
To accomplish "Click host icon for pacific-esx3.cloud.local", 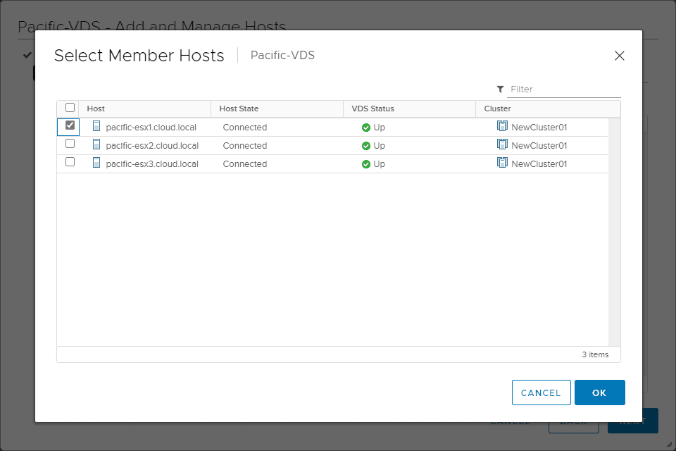I will click(97, 163).
